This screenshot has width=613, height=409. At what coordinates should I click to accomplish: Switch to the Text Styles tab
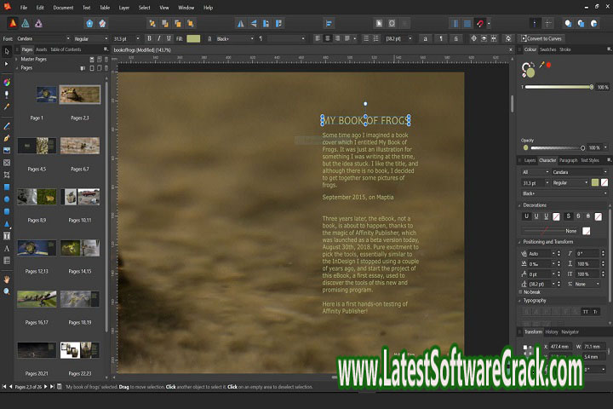coord(589,160)
